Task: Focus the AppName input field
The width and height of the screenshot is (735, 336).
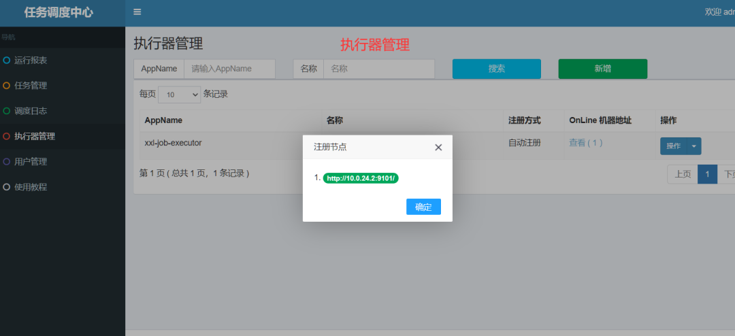Action: (229, 69)
